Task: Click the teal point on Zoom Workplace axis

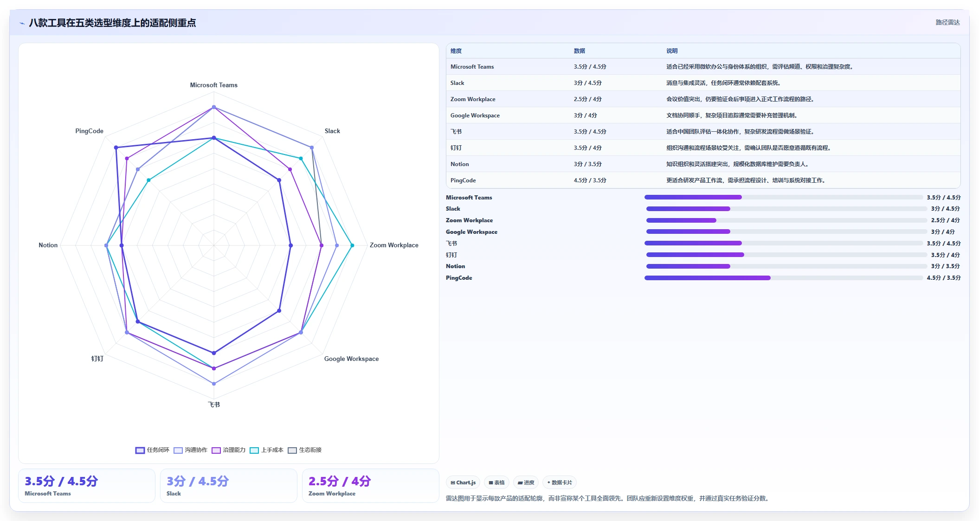Action: coord(352,245)
